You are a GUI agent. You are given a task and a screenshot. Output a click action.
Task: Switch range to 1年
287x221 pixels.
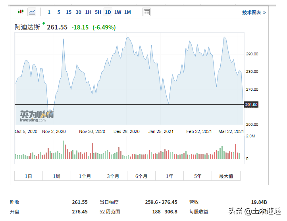[170, 176]
